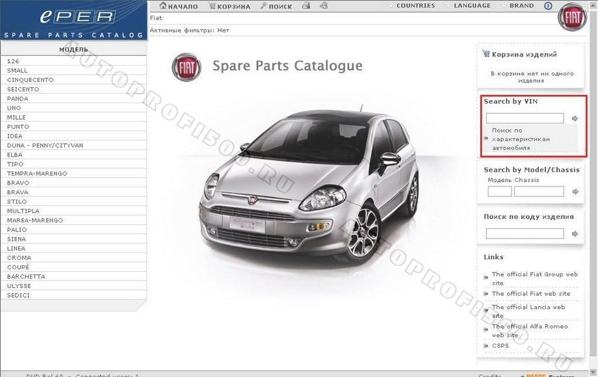Screen dimensions: 598x377
Task: Submit Model/Chassis search with arrow button
Action: point(575,192)
